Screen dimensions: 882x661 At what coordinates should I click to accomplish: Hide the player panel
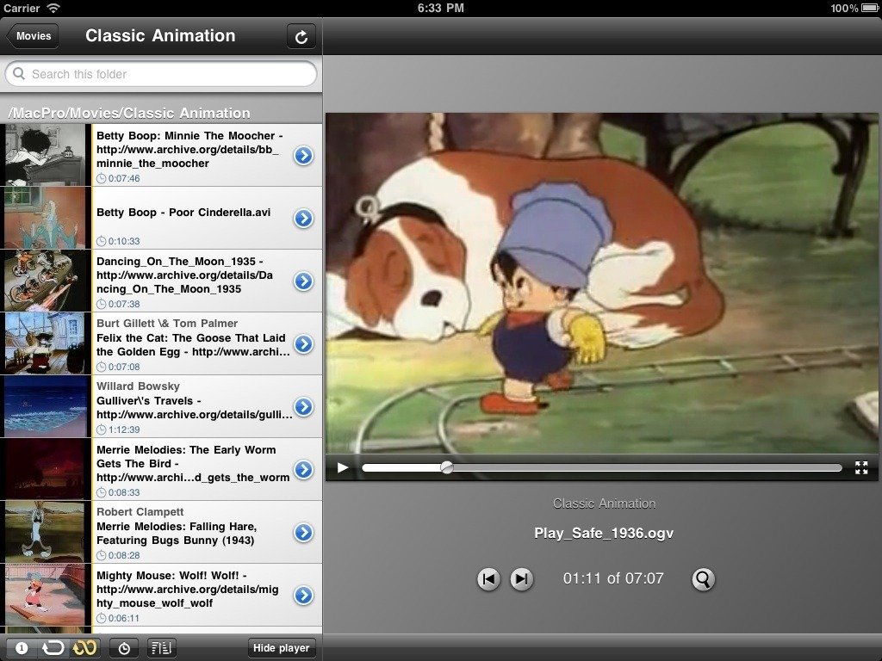point(282,648)
